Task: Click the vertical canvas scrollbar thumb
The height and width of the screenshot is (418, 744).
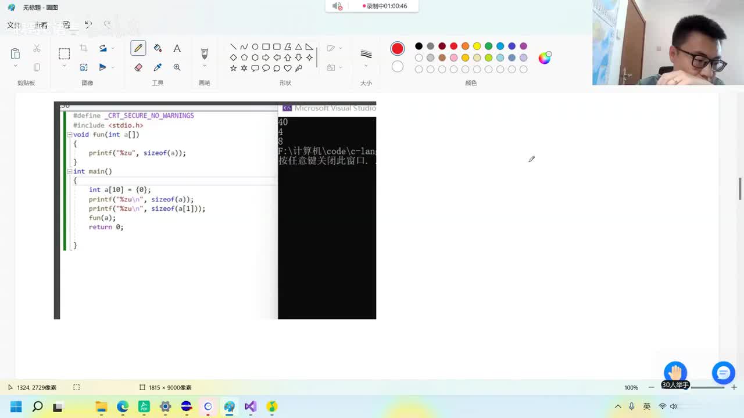Action: click(740, 189)
